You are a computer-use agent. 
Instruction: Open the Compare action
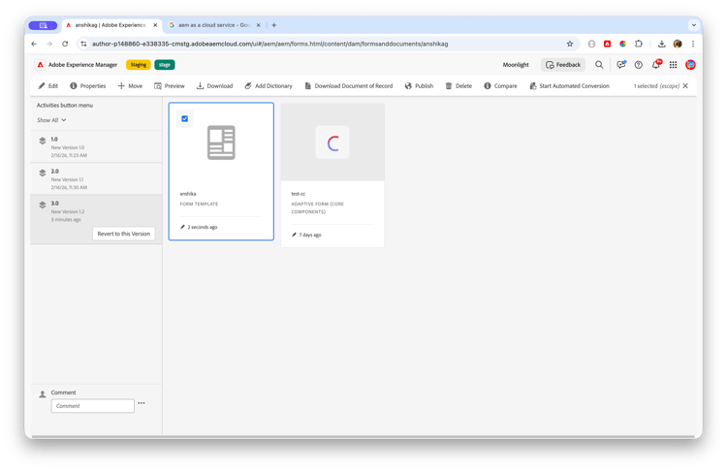(500, 85)
